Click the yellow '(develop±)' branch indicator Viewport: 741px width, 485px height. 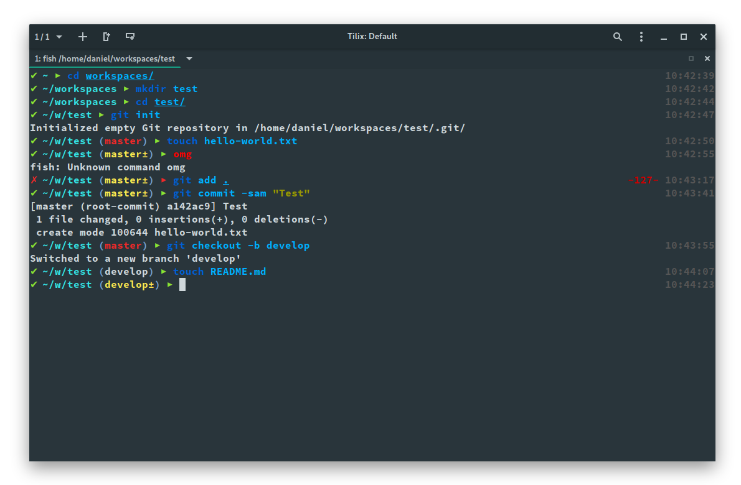pos(130,285)
